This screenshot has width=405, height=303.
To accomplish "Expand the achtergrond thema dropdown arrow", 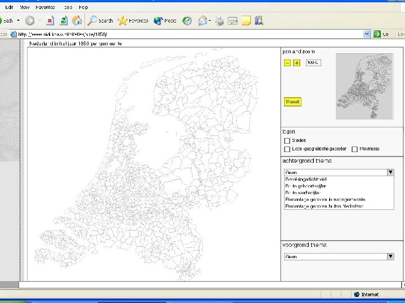I will point(390,172).
